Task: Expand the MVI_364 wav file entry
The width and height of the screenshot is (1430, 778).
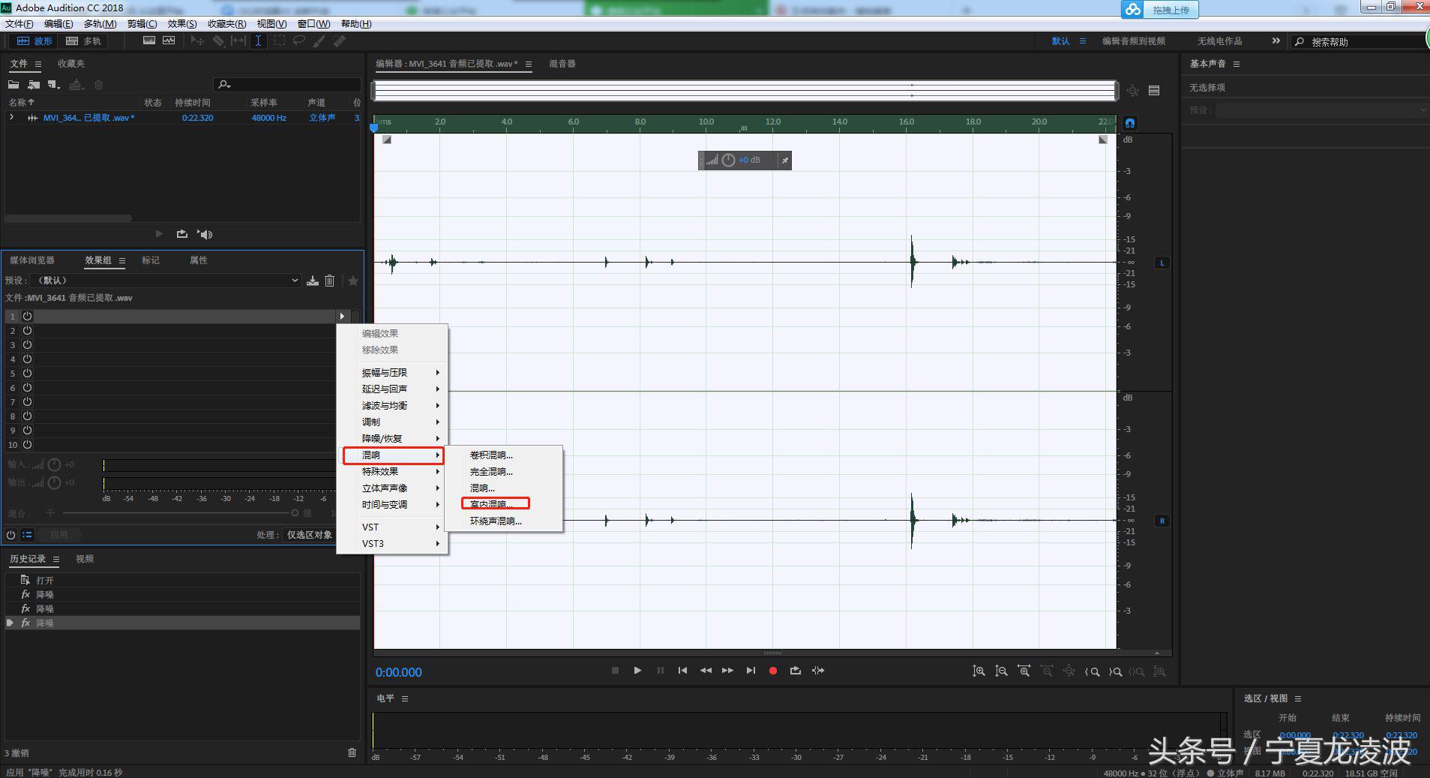Action: pos(11,118)
